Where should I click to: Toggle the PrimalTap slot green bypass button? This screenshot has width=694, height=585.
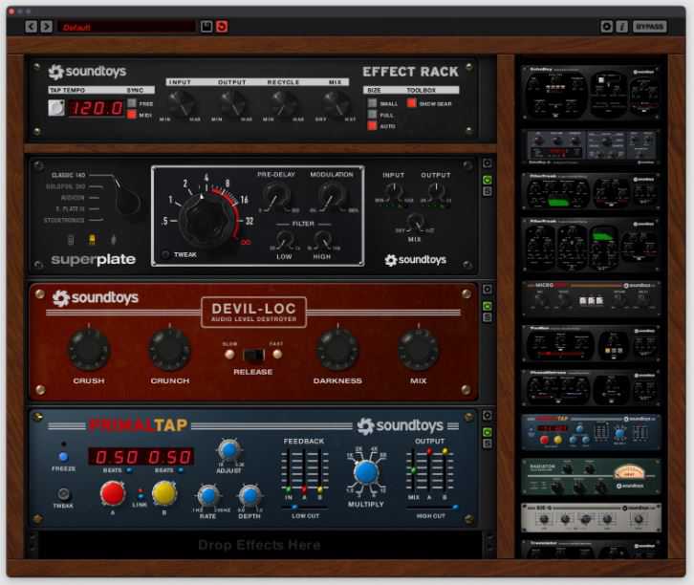point(487,432)
